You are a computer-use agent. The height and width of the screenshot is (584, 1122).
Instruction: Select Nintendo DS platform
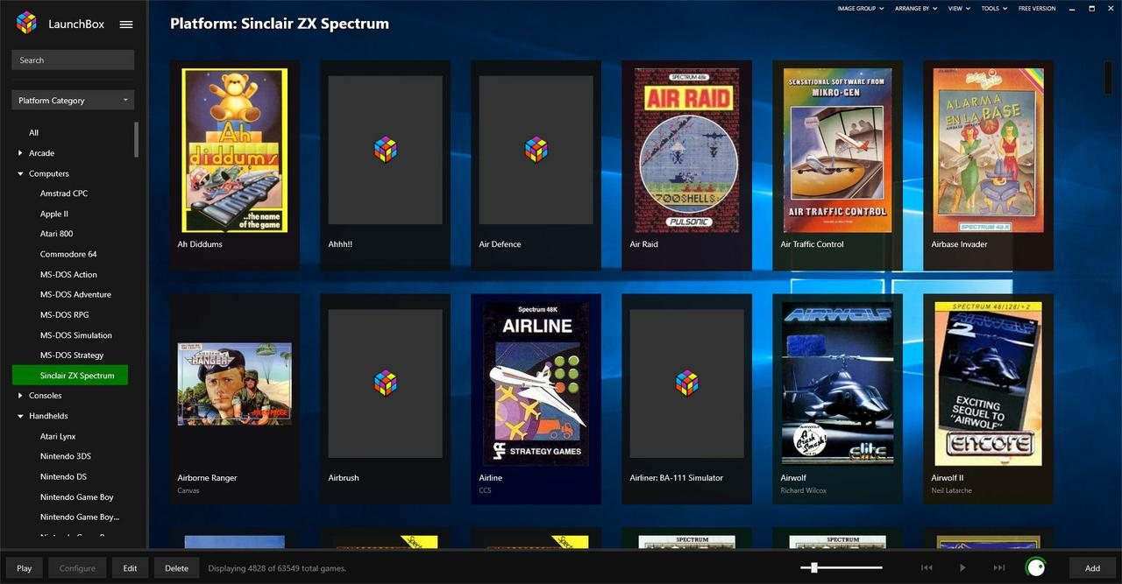[63, 476]
